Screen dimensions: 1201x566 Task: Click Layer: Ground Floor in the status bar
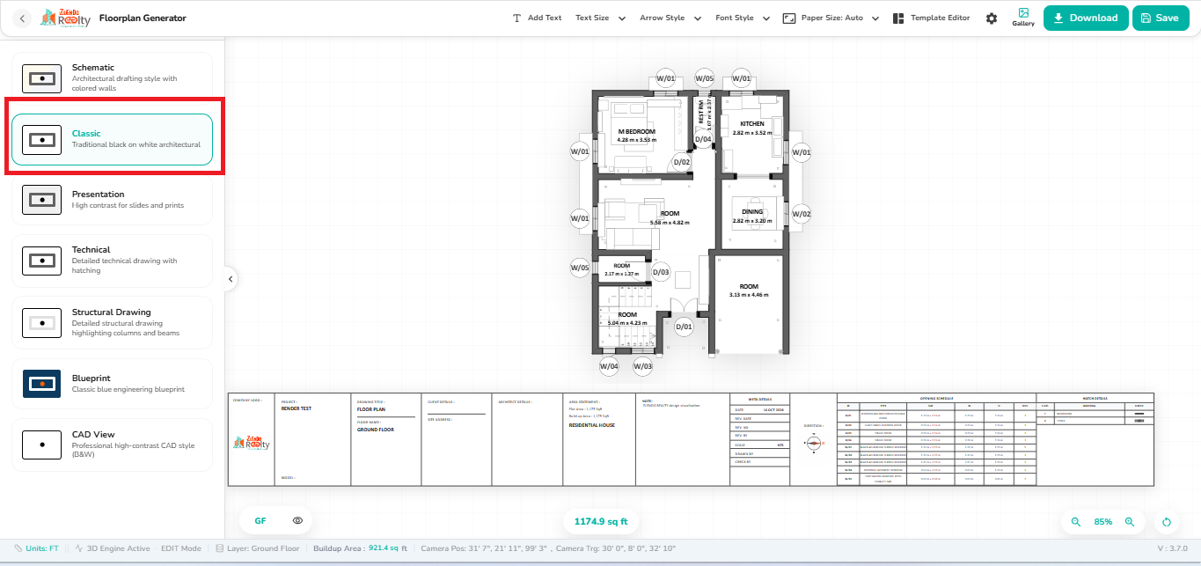click(258, 548)
